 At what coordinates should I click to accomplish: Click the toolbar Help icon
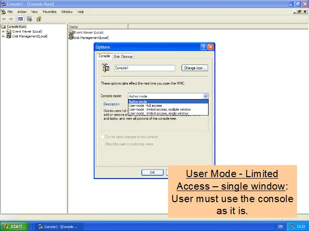pyautogui.click(x=39, y=19)
